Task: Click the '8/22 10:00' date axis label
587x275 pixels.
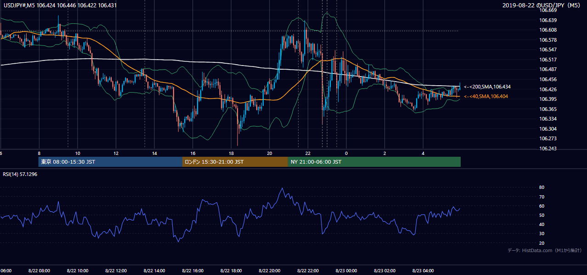Action: (x=78, y=270)
